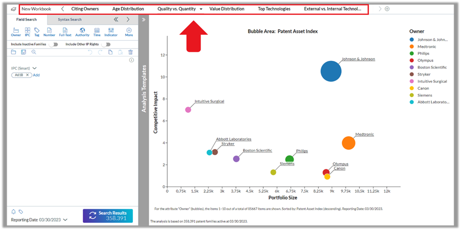Switch to Field Search tab
Image resolution: width=461 pixels, height=230 pixels.
click(x=26, y=20)
